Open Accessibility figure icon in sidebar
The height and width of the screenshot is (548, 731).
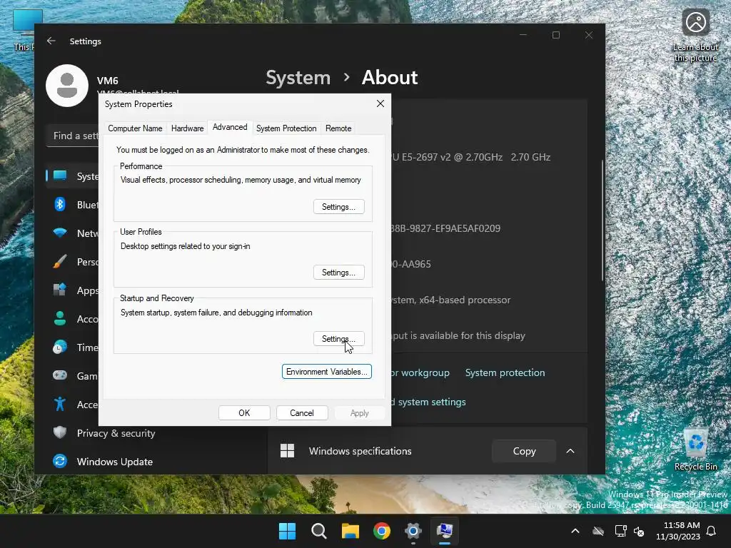point(60,404)
